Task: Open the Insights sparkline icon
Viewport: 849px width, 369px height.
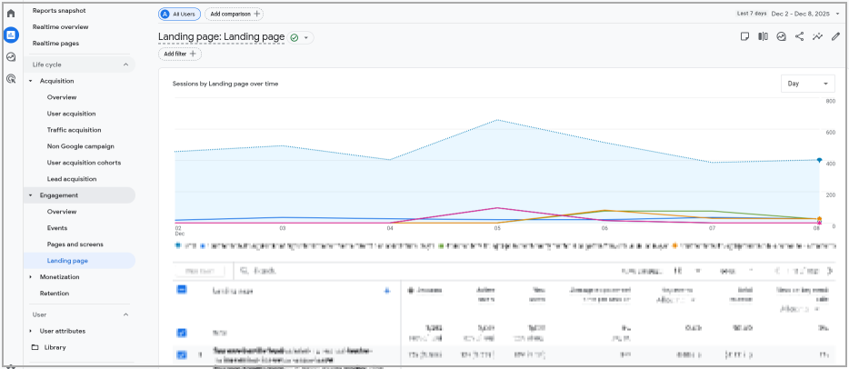Action: pyautogui.click(x=817, y=37)
